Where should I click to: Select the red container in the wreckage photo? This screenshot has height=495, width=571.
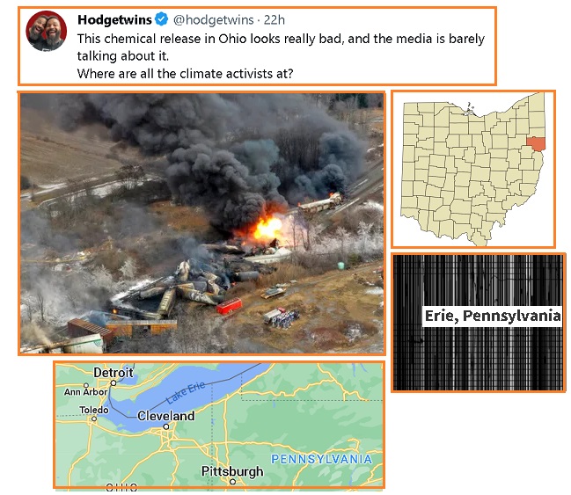click(x=229, y=306)
